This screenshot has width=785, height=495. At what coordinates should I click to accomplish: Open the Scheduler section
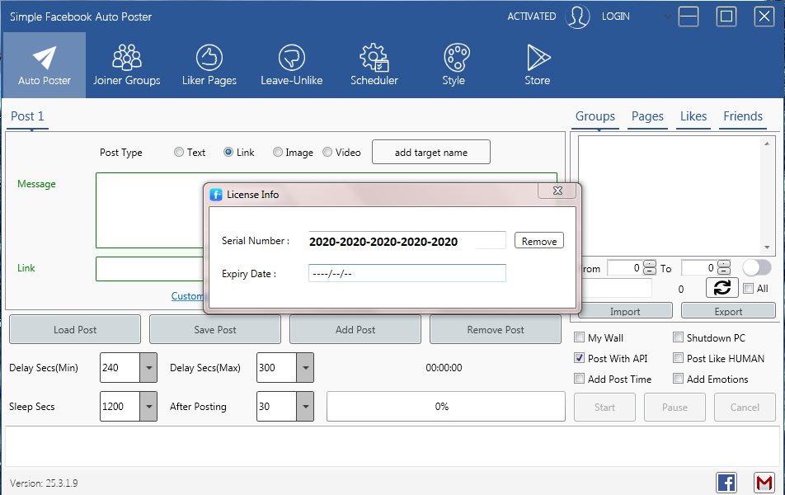374,65
